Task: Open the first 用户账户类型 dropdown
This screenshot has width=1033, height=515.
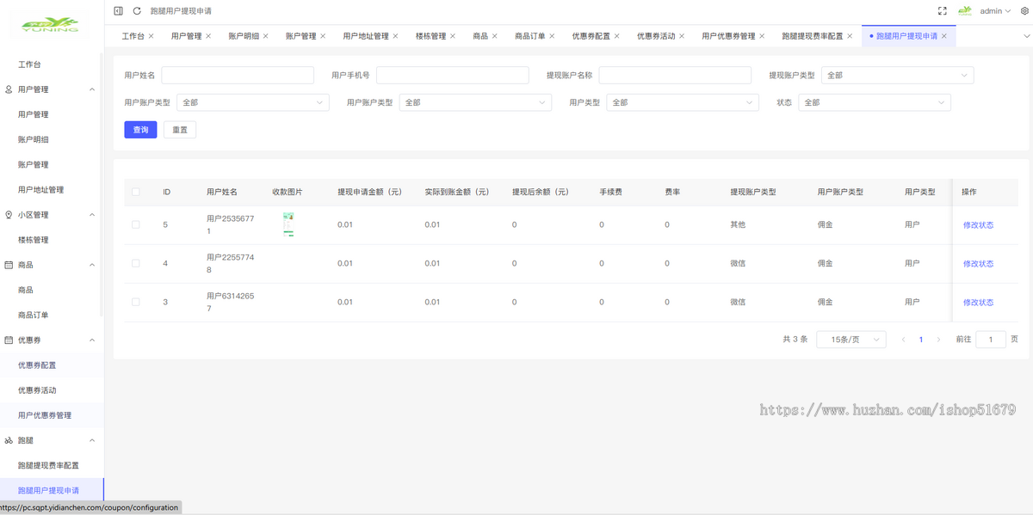Action: 253,102
